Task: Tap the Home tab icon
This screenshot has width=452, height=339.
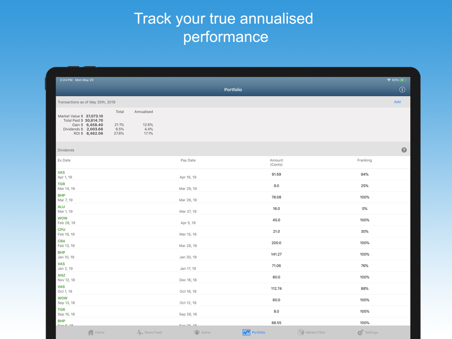Action: (90, 332)
